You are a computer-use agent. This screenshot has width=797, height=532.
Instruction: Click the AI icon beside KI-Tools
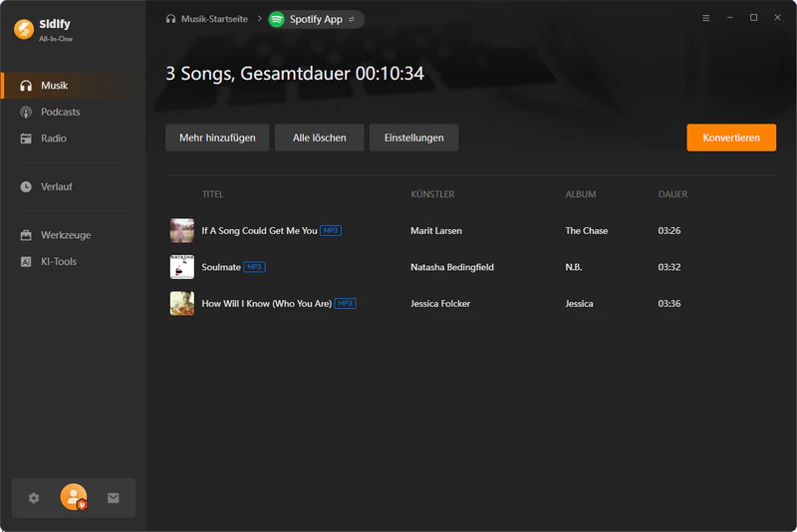[x=26, y=261]
